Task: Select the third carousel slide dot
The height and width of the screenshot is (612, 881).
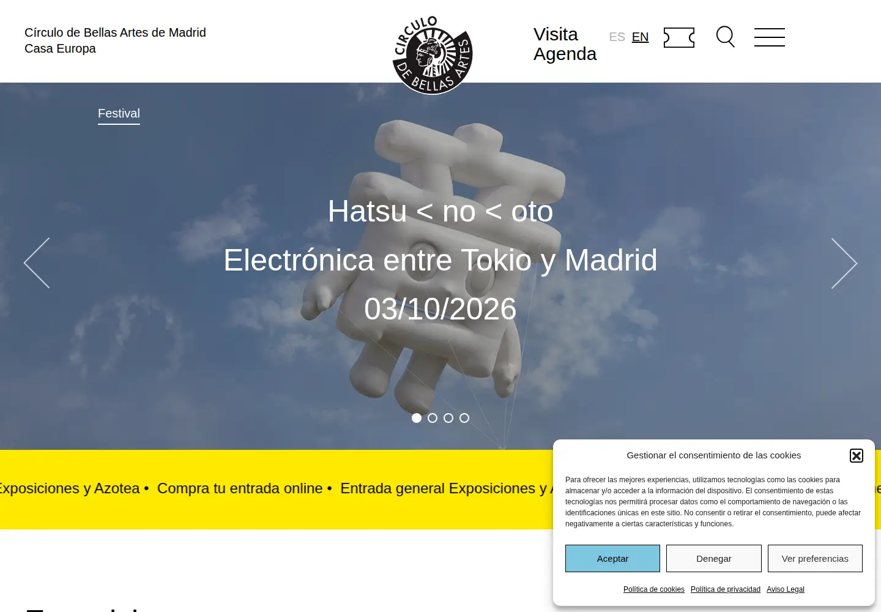Action: pos(448,418)
